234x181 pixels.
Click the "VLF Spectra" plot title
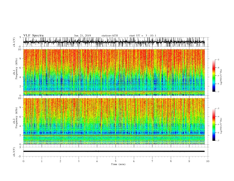click(x=33, y=35)
